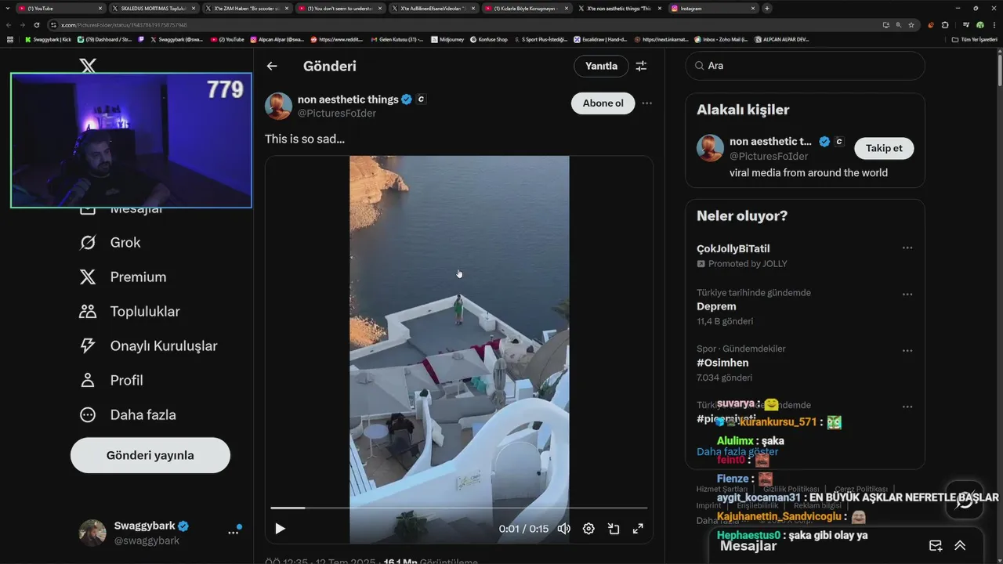Open video settings gear

[x=588, y=529]
